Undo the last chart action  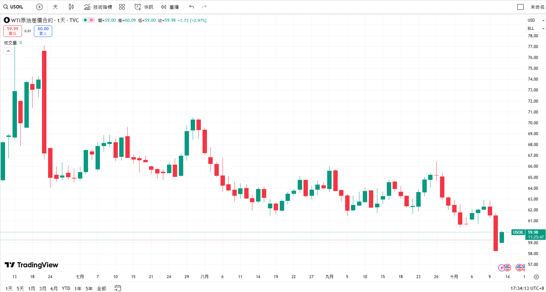click(192, 7)
